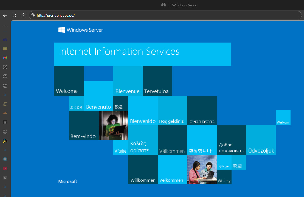The width and height of the screenshot is (304, 197).
Task: Open the yellow envelope mail sidebar tab
Action: point(5,49)
